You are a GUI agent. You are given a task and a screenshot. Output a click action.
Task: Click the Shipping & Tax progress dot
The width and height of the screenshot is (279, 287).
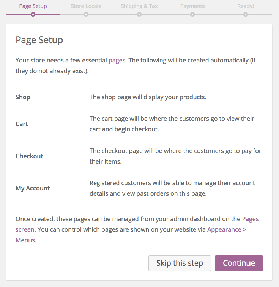point(139,14)
